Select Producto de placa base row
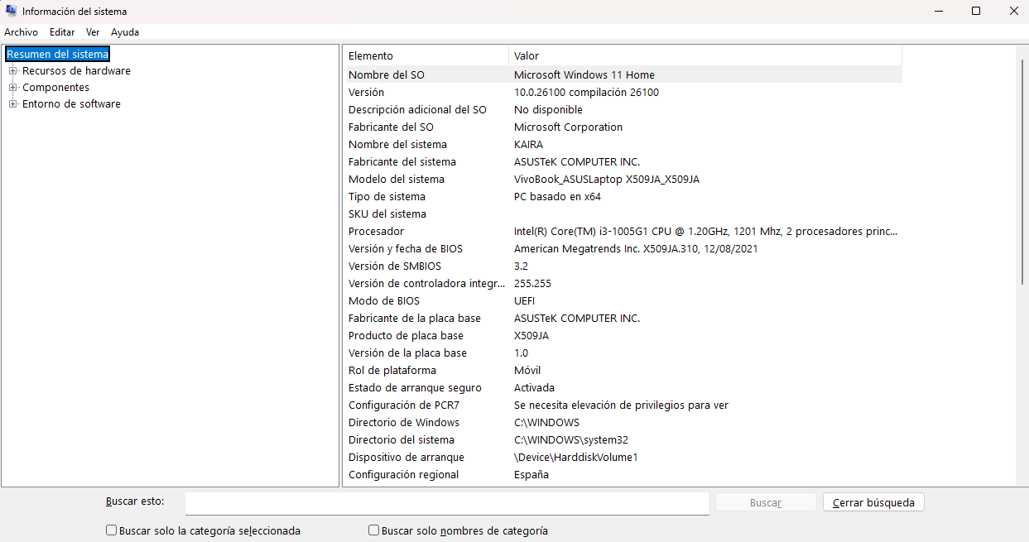The width and height of the screenshot is (1029, 542). [623, 335]
